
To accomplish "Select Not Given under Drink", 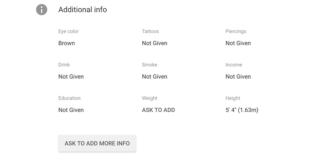I will (x=71, y=76).
